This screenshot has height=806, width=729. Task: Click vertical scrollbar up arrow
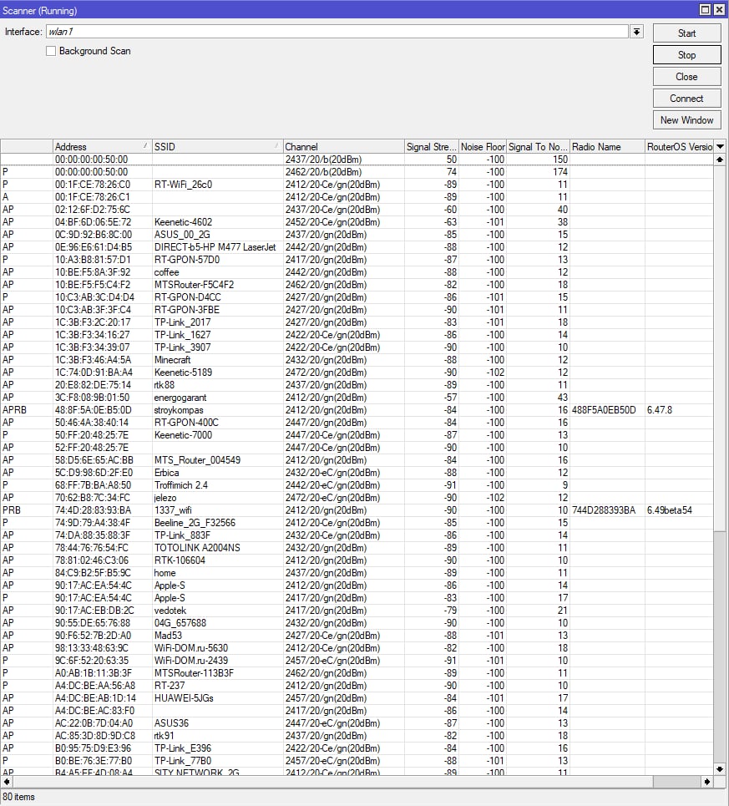click(720, 160)
